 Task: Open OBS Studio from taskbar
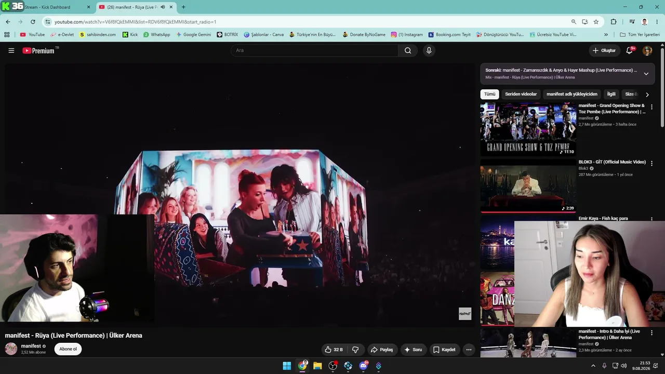[333, 366]
